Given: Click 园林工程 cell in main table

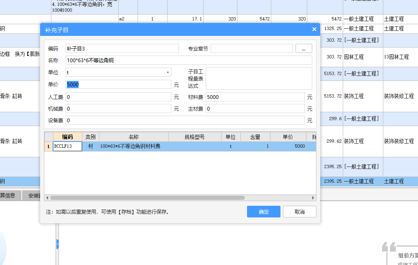Looking at the screenshot, I should (363, 57).
